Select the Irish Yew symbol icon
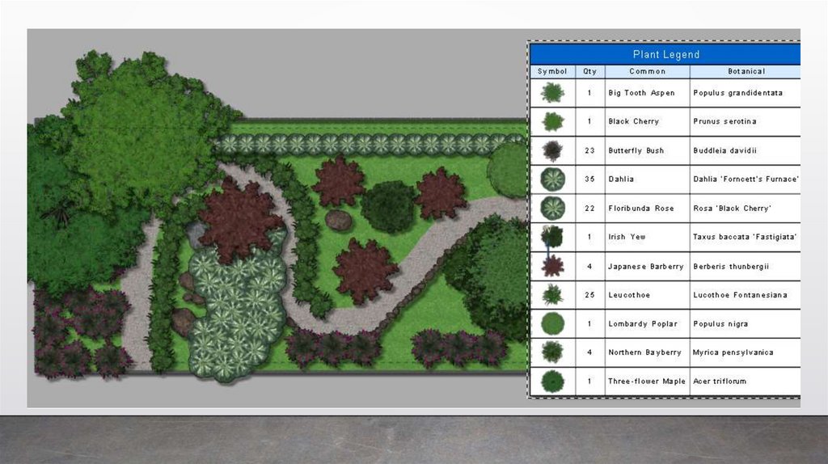828x464 pixels. tap(552, 237)
